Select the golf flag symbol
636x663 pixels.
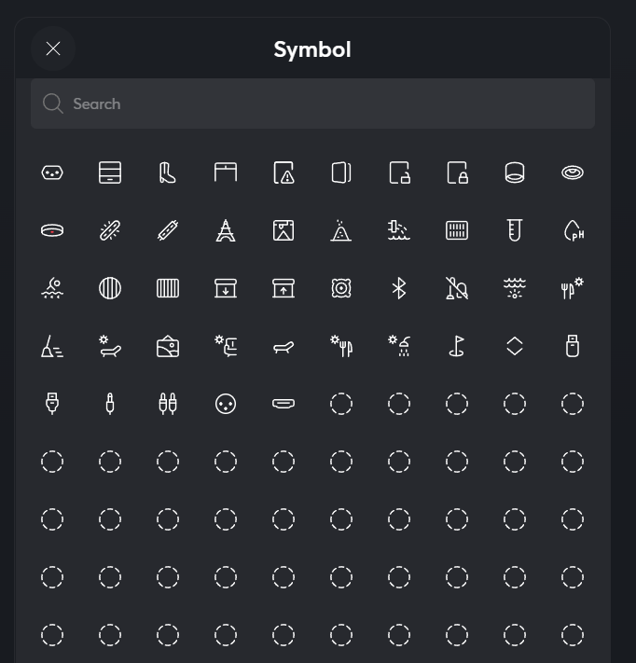[457, 346]
